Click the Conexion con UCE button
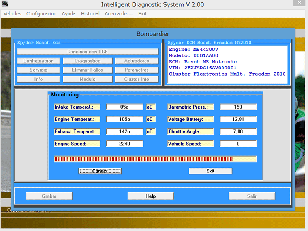This screenshot has width=308, height=231. tap(87, 52)
